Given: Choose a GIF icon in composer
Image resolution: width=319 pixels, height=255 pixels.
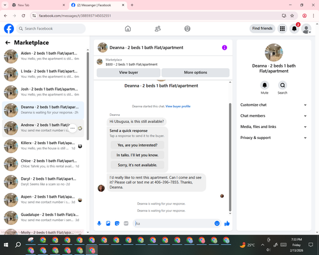Looking at the screenshot, I should point(126,223).
